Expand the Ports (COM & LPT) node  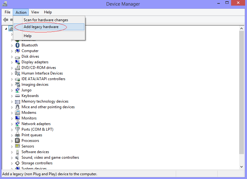point(12,130)
